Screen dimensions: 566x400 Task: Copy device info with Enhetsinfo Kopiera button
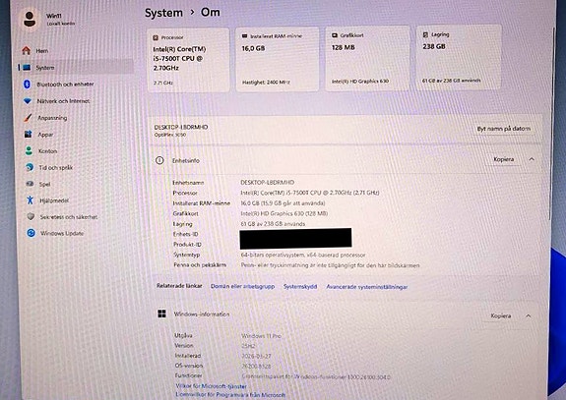tap(504, 159)
